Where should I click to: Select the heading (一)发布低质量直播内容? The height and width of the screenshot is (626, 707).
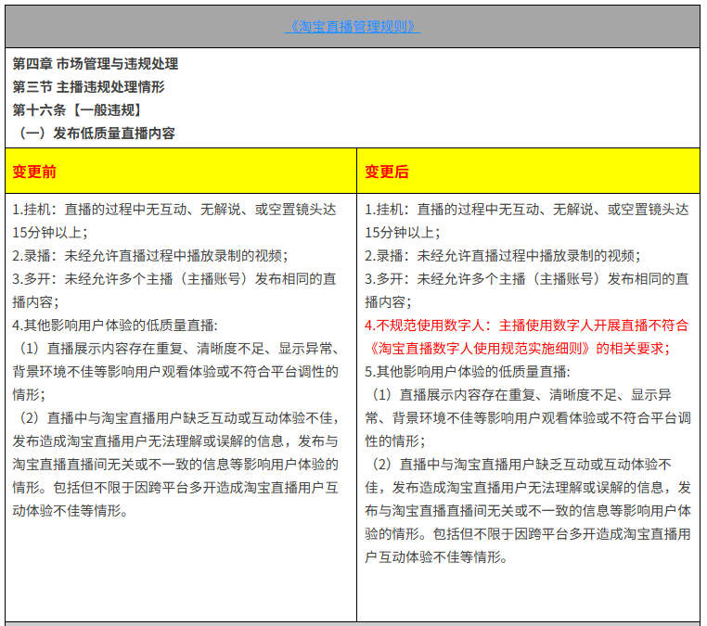(96, 134)
